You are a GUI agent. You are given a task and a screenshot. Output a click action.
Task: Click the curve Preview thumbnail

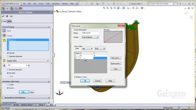113,37
